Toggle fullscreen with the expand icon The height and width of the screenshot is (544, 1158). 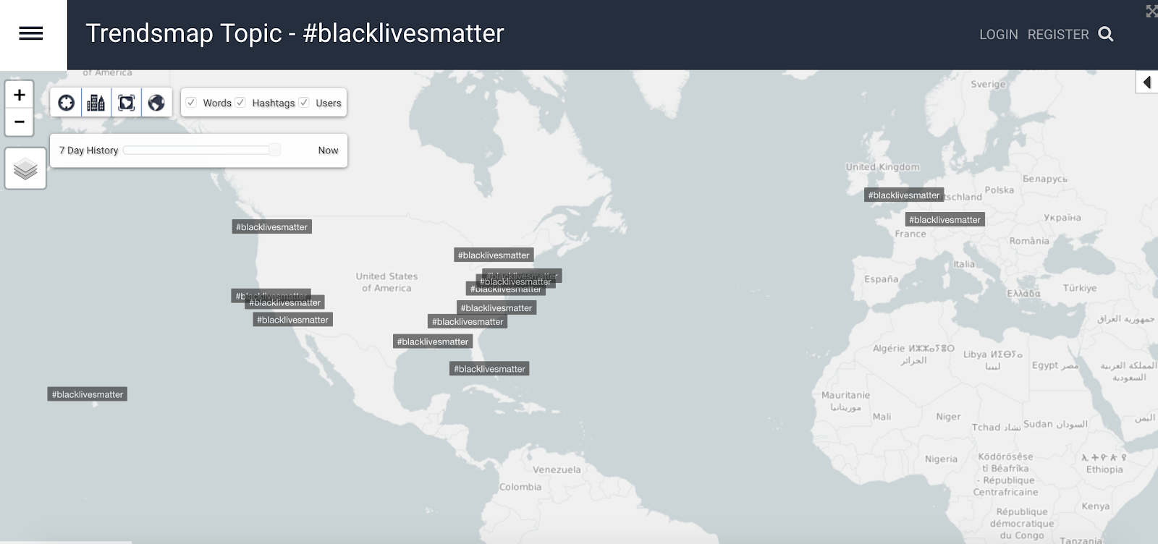(x=1151, y=11)
